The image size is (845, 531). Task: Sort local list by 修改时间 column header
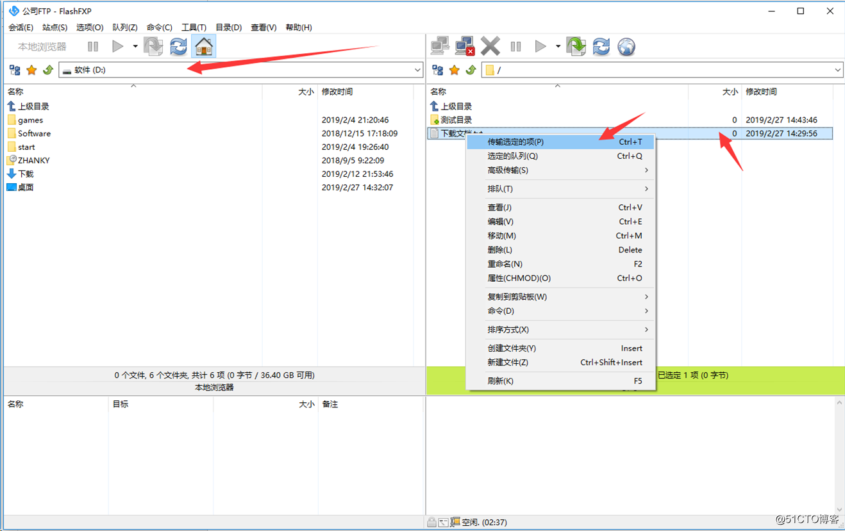pyautogui.click(x=365, y=92)
